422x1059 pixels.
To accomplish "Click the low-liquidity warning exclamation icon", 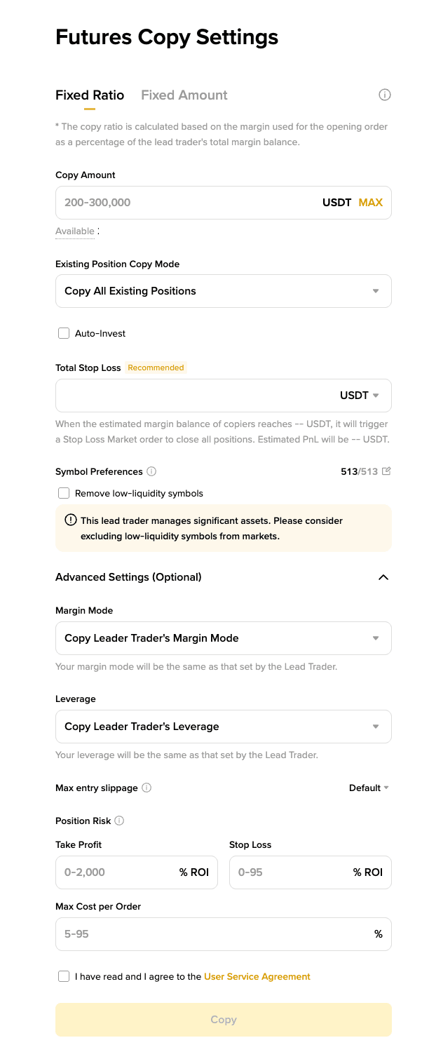I will click(x=71, y=520).
